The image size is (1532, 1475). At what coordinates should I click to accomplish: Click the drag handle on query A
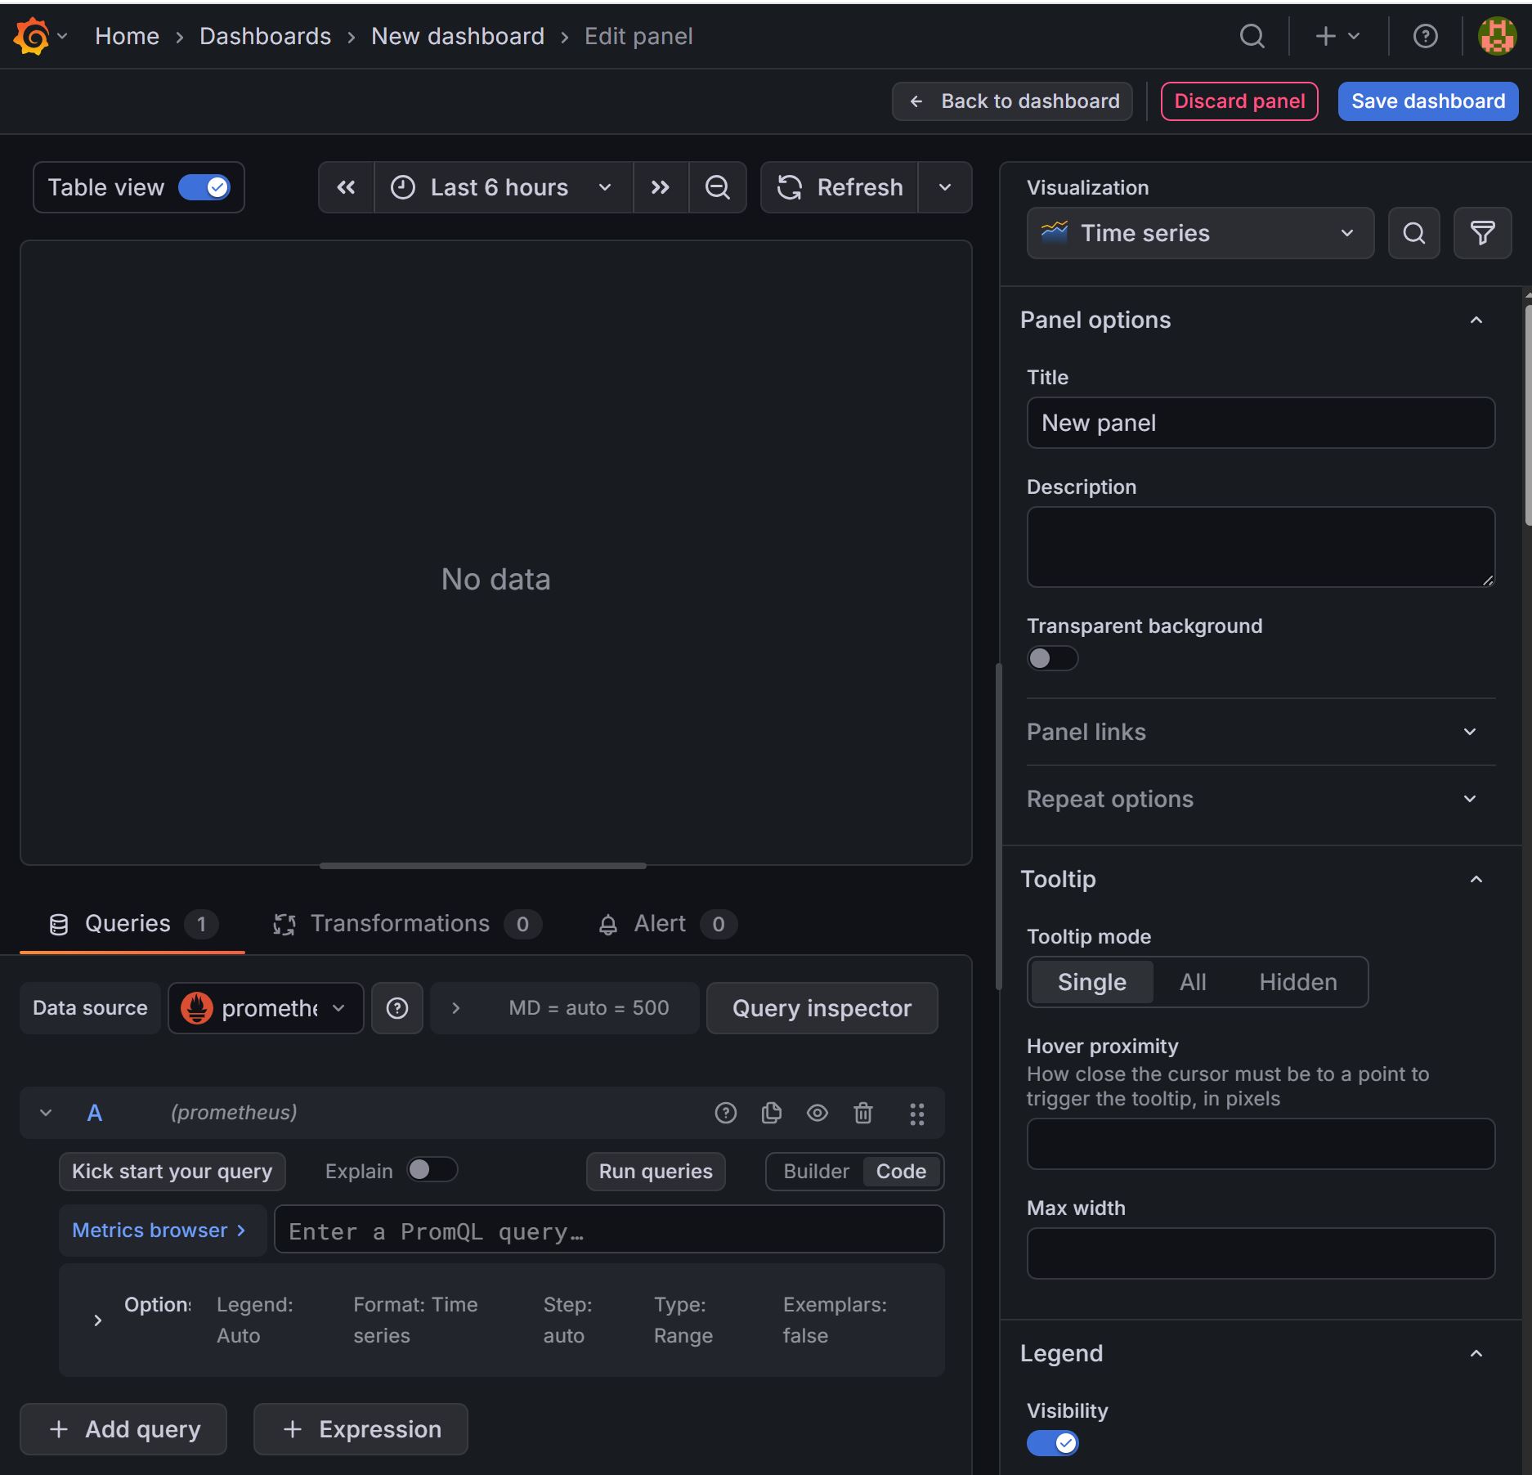point(916,1113)
